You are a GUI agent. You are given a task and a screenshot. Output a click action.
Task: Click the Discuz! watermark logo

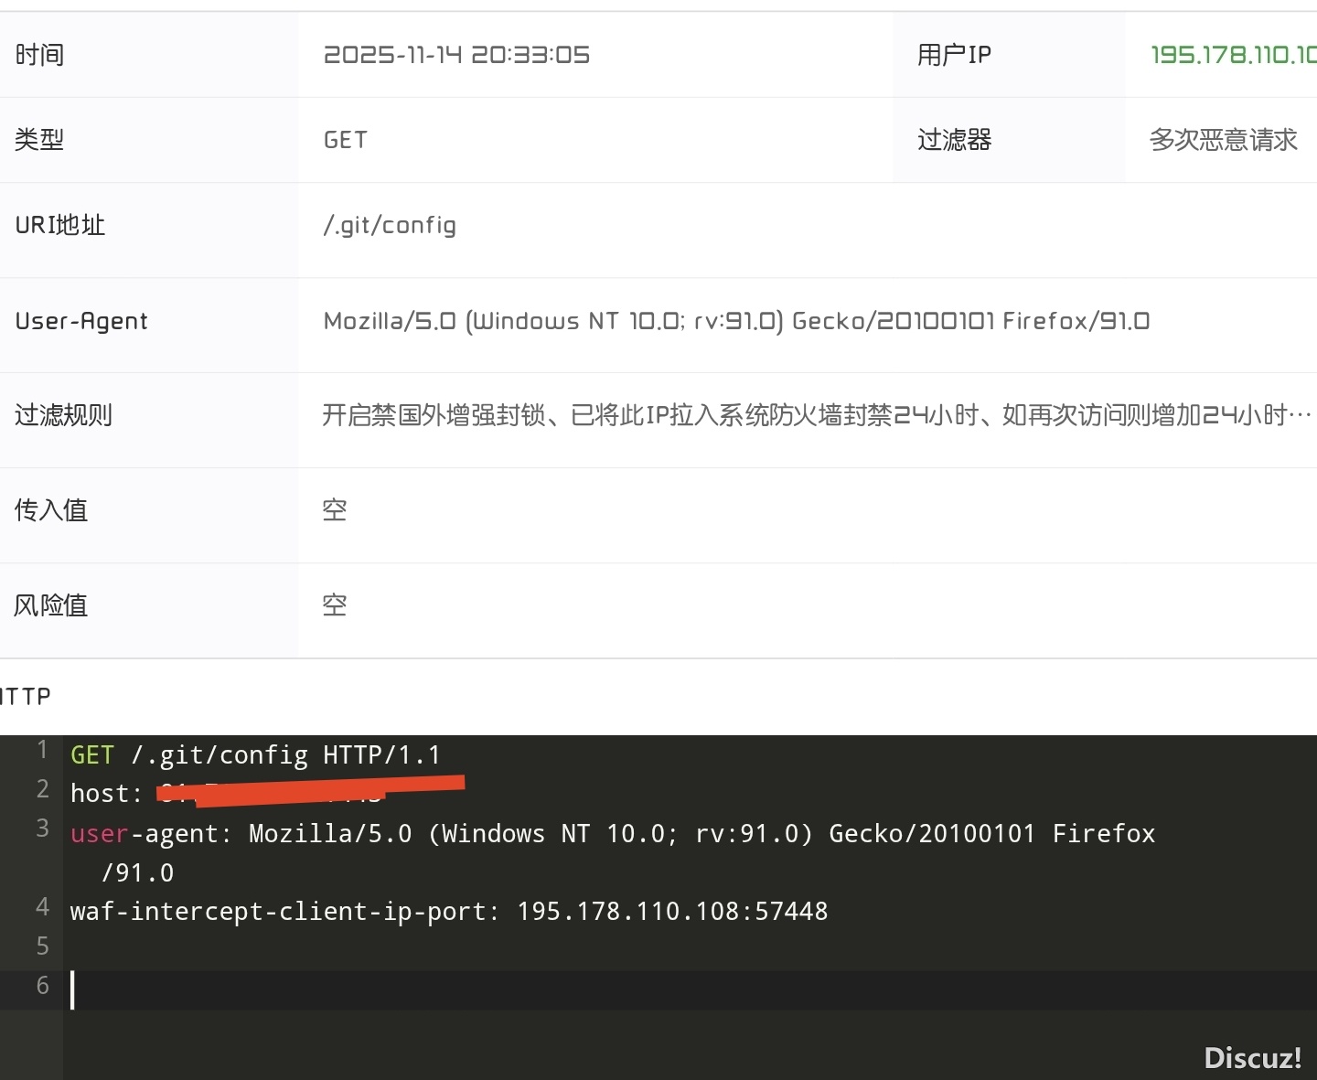click(x=1252, y=1058)
